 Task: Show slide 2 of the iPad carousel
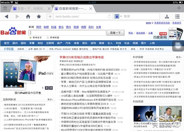click(47, 88)
